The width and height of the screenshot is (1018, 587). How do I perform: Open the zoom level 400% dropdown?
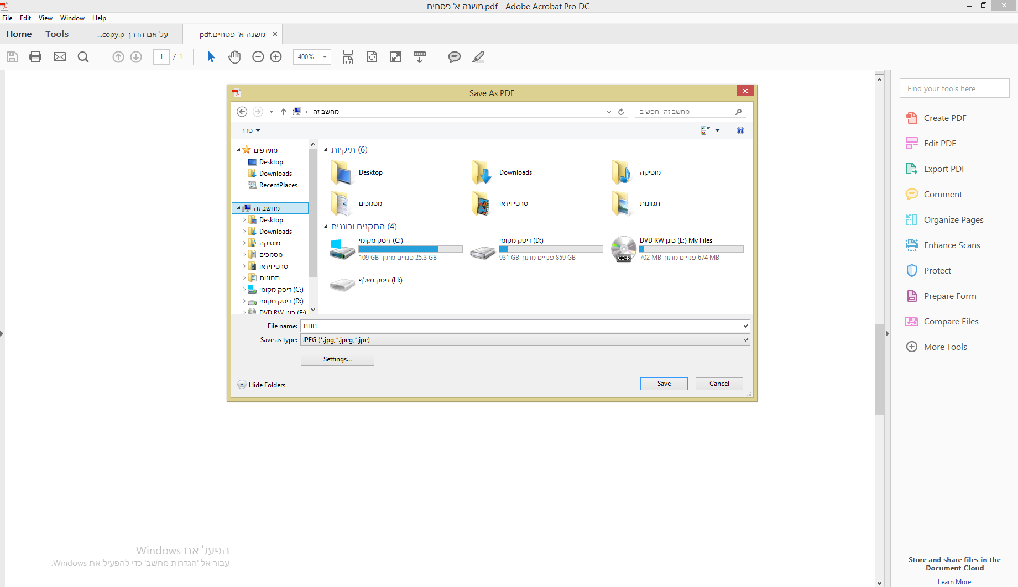coord(325,57)
